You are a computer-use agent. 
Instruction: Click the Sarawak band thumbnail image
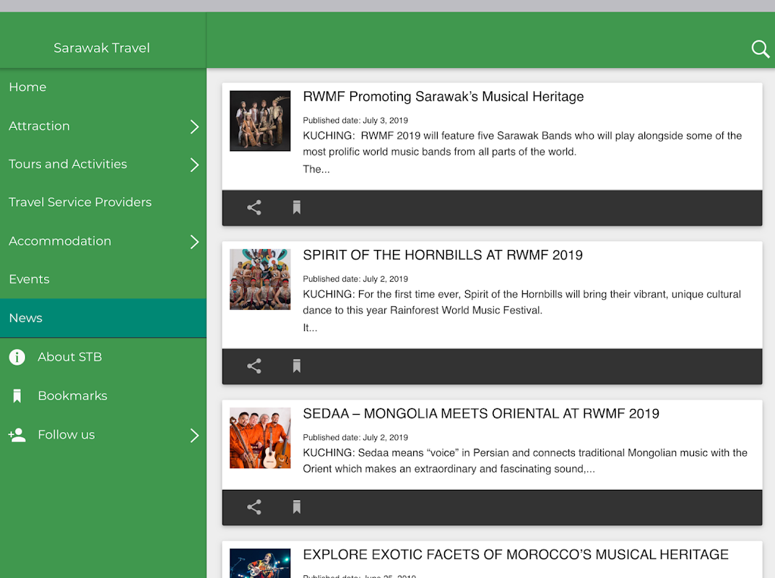point(260,121)
